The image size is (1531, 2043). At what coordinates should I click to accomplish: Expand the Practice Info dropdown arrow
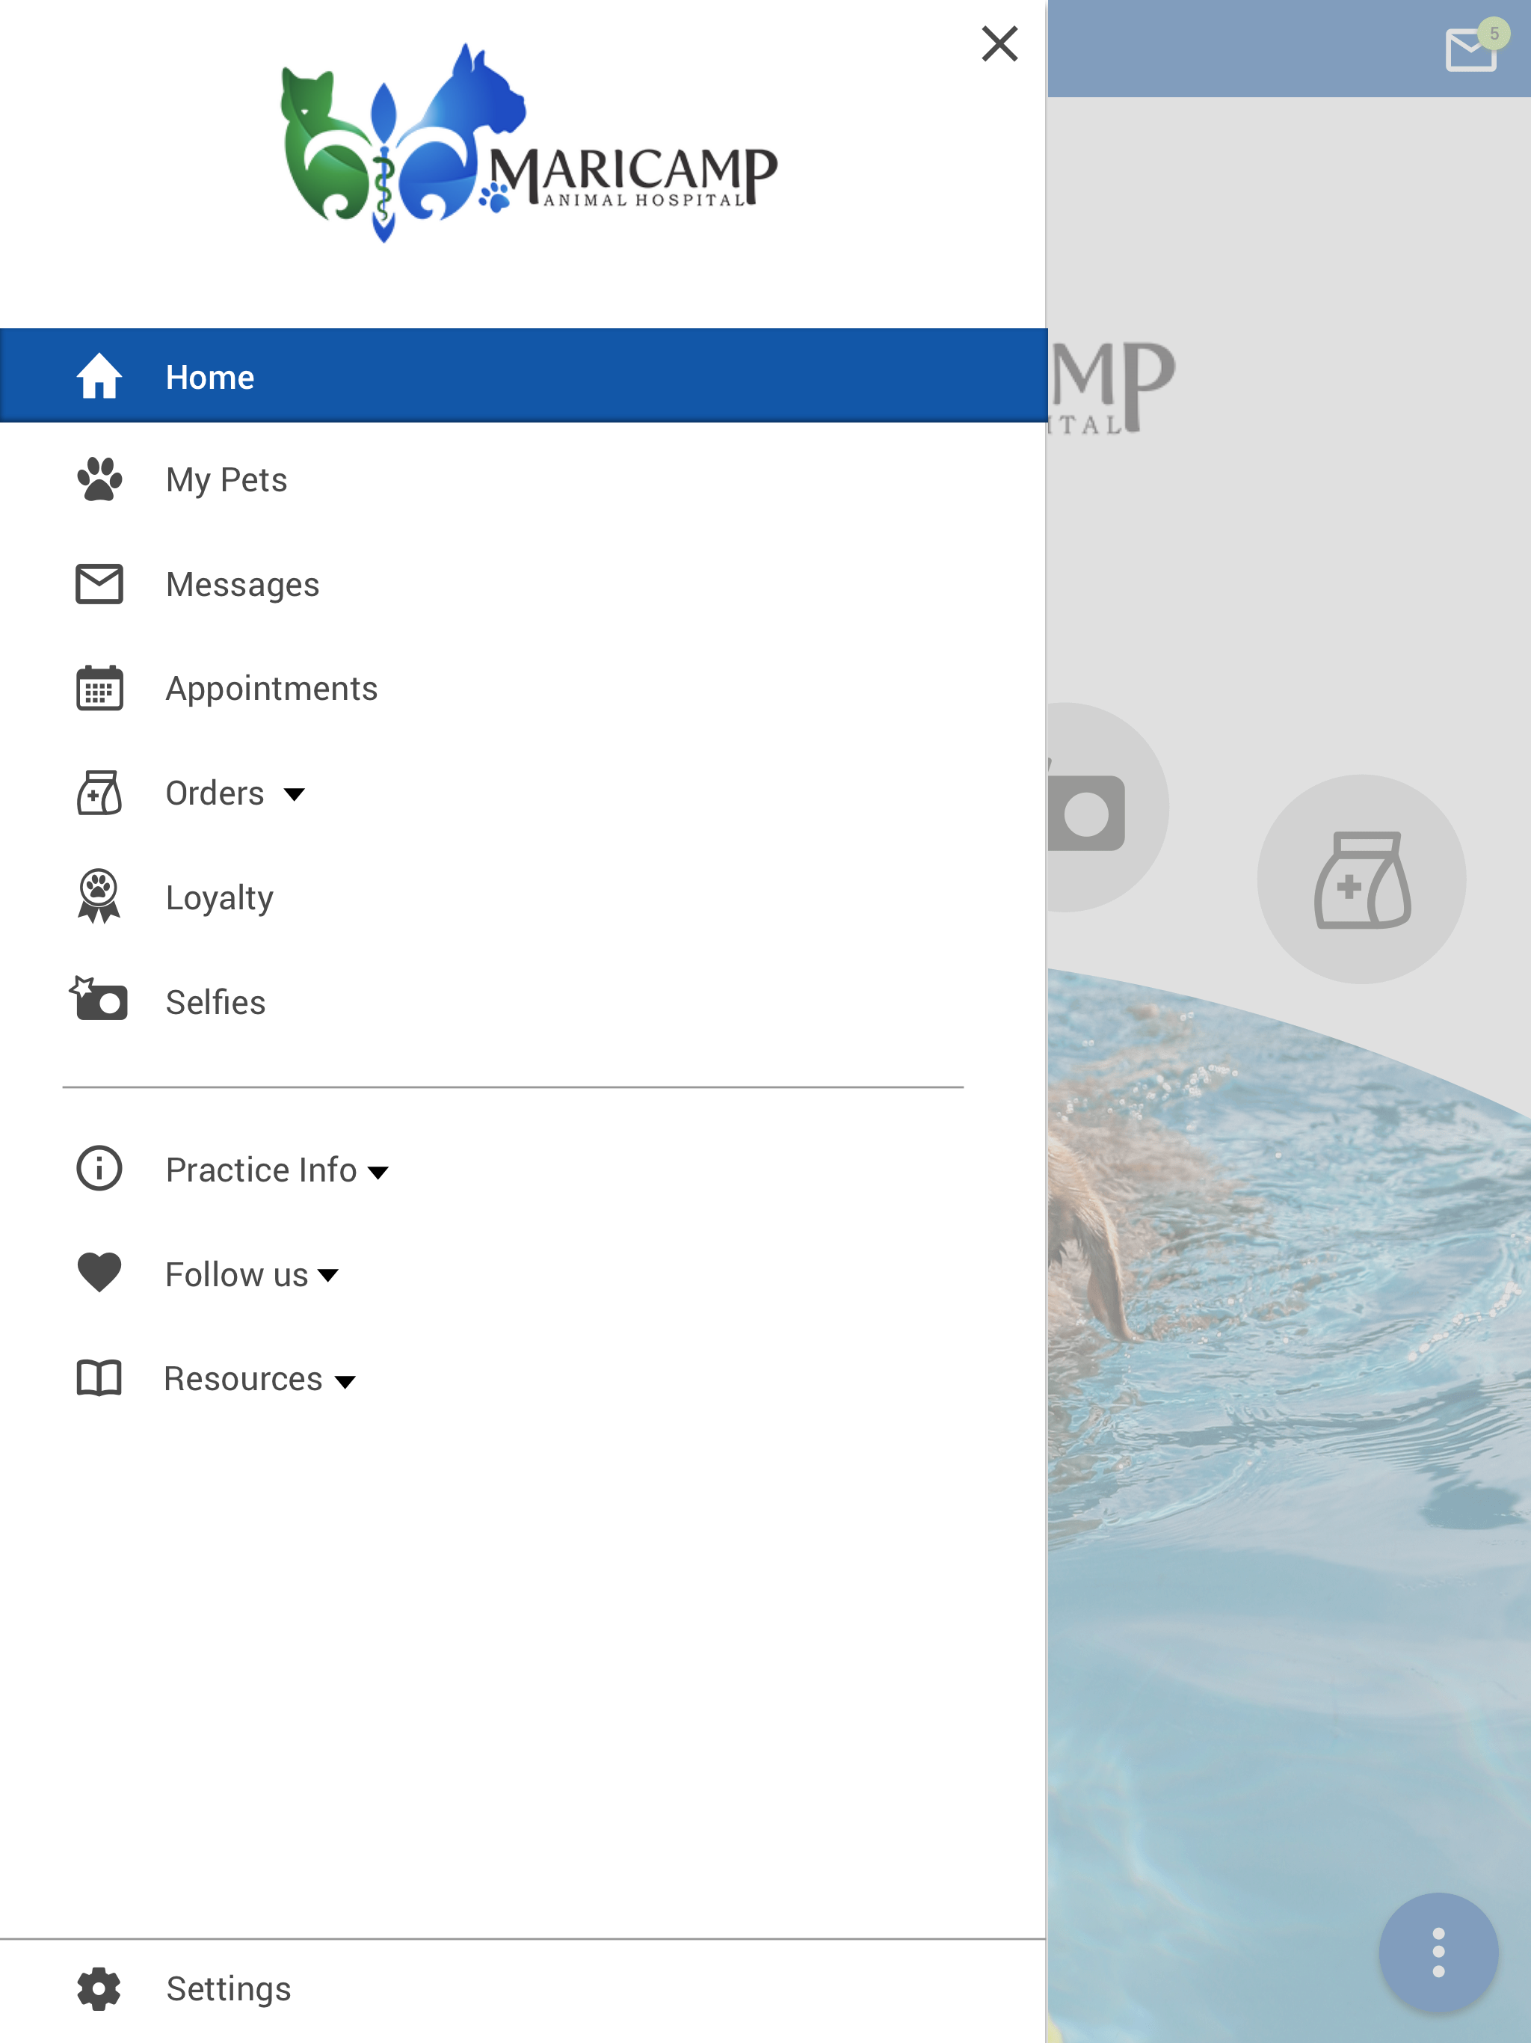tap(378, 1172)
